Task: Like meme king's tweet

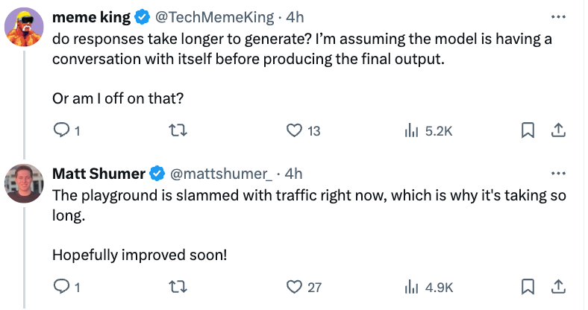Action: click(294, 130)
